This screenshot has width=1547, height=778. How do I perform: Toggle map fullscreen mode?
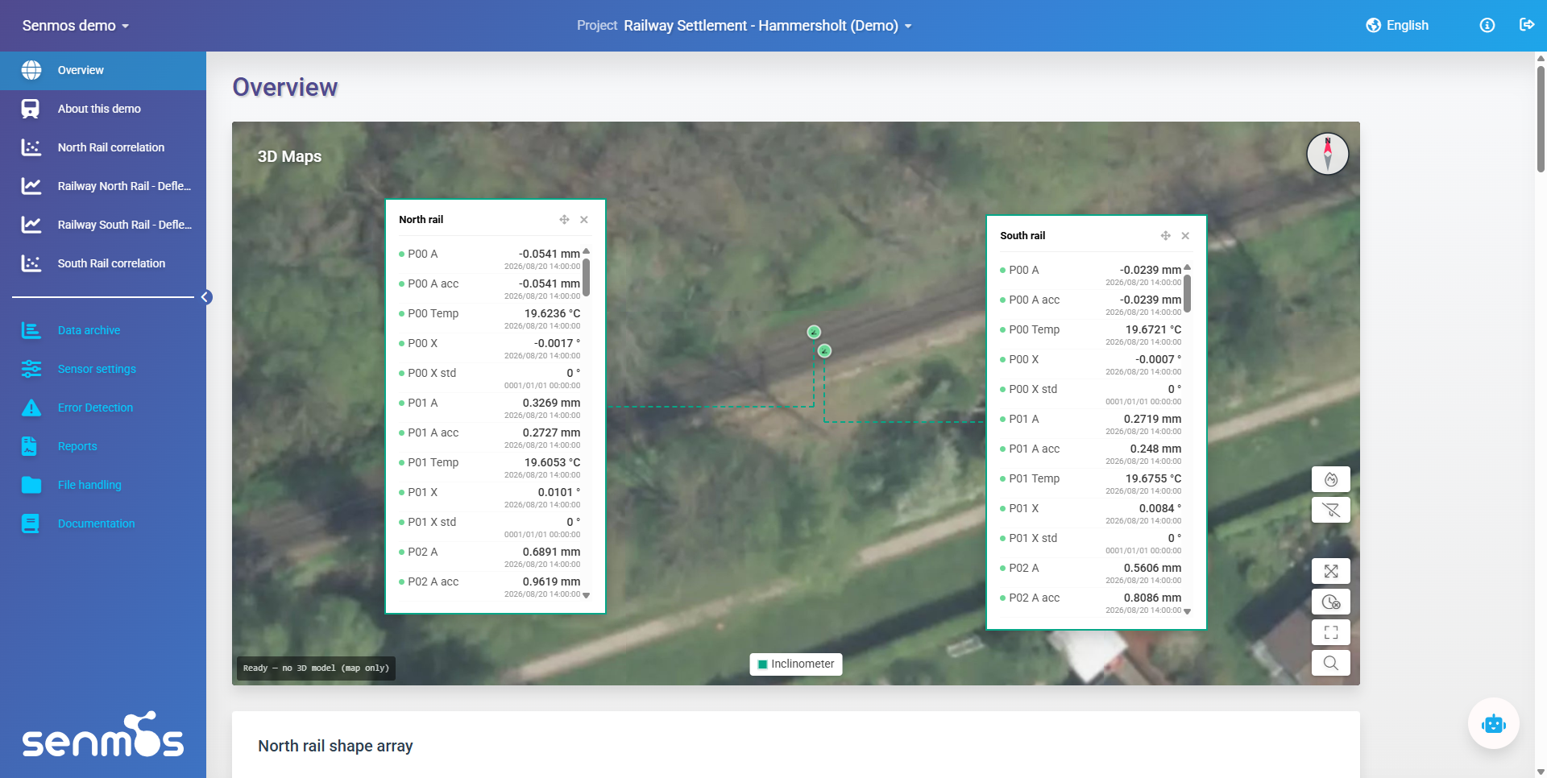[1331, 632]
